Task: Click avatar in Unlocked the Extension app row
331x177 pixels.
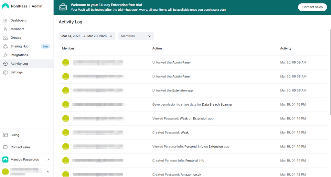Action: coord(66,90)
